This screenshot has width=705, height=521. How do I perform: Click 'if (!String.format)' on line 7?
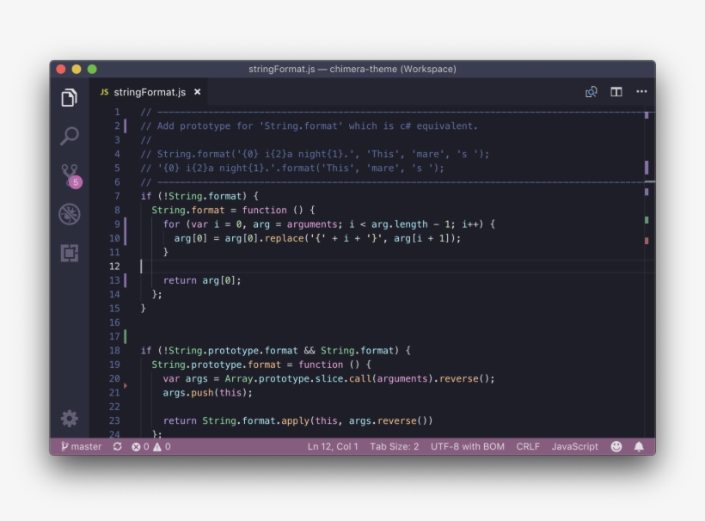193,196
